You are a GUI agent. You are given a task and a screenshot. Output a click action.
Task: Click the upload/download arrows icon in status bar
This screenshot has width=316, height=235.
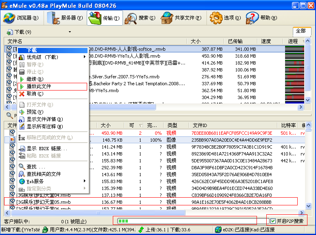[141, 230]
